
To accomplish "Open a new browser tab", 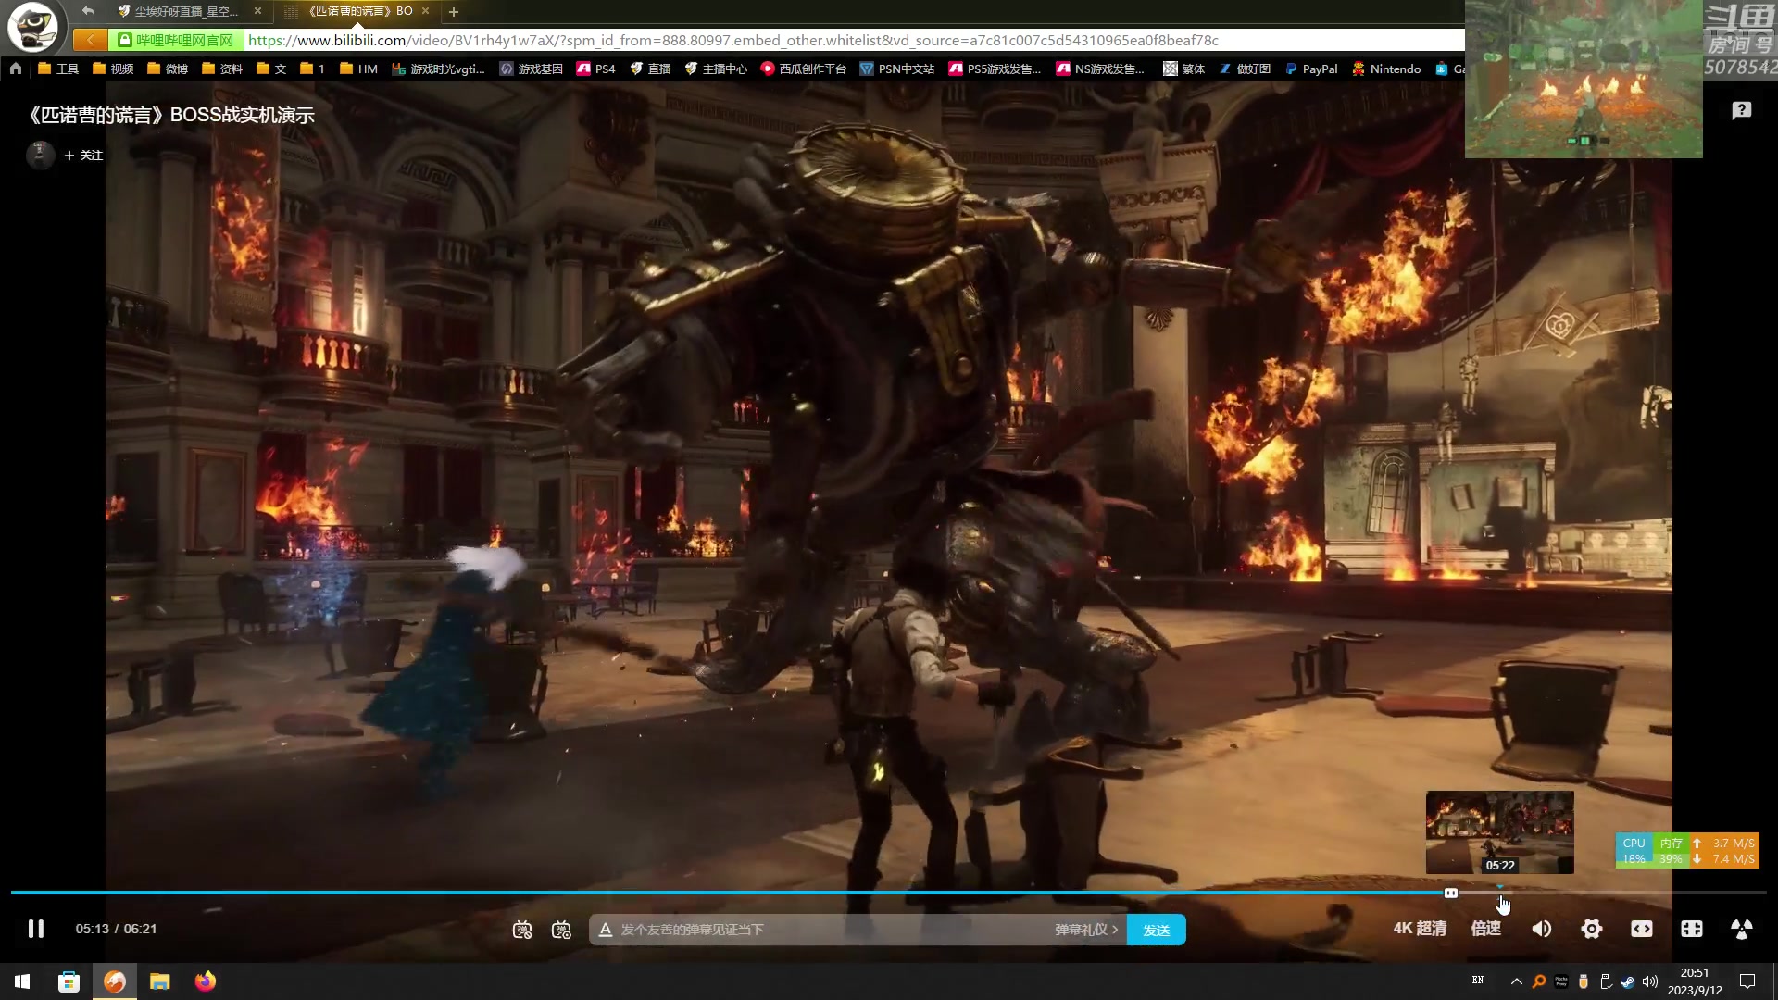I will [x=454, y=12].
